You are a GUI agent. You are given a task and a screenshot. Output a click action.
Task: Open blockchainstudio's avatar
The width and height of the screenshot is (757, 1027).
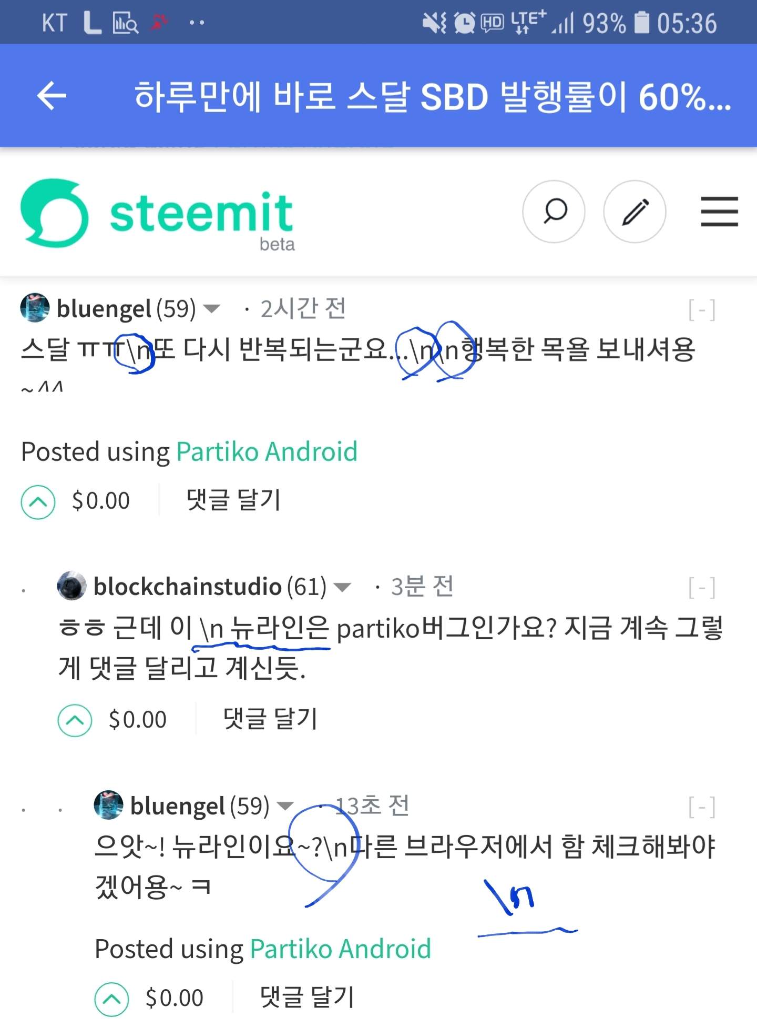(x=71, y=586)
